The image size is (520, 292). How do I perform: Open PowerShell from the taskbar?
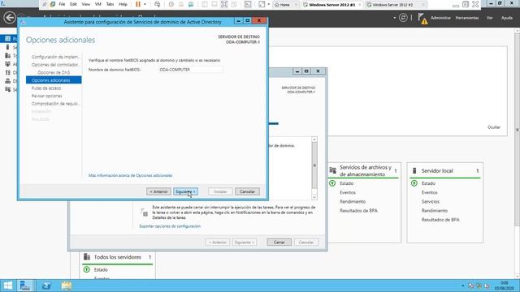pos(46,286)
